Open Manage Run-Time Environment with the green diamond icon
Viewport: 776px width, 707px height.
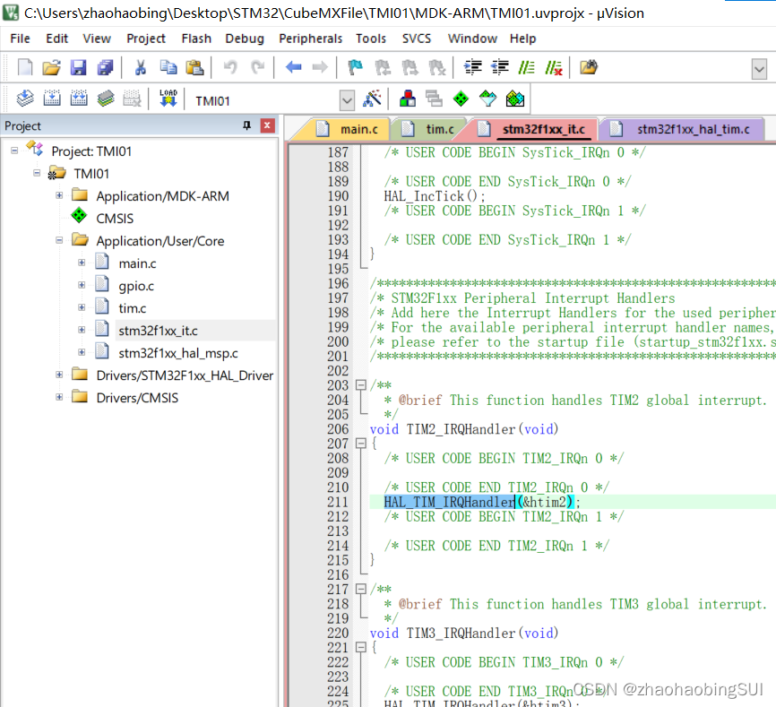(x=461, y=99)
